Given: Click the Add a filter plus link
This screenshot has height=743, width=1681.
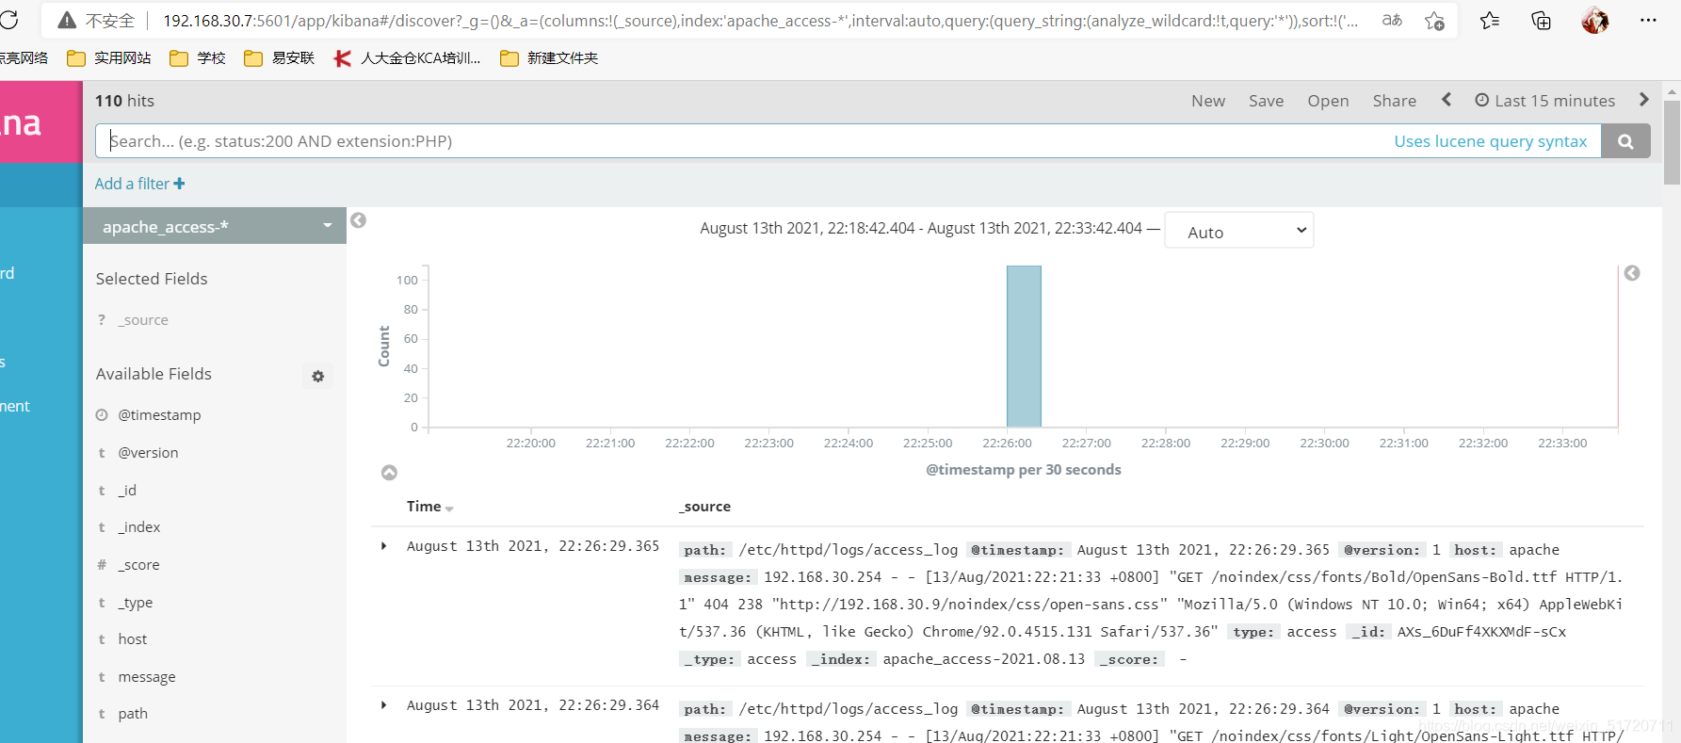Looking at the screenshot, I should point(139,184).
